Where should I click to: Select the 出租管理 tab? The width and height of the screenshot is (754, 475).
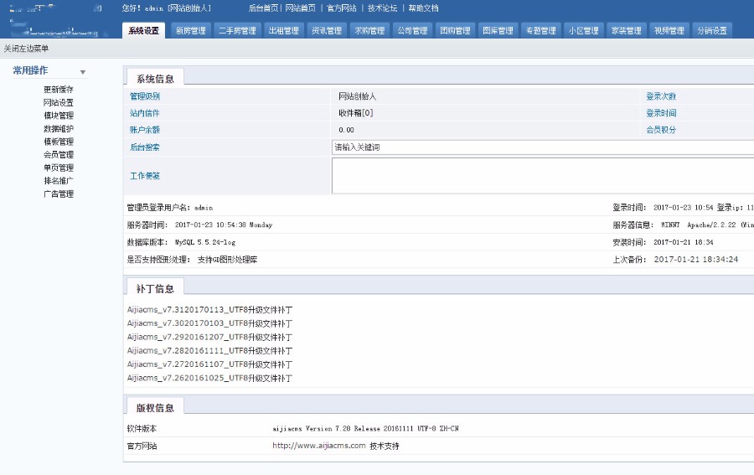pyautogui.click(x=284, y=30)
